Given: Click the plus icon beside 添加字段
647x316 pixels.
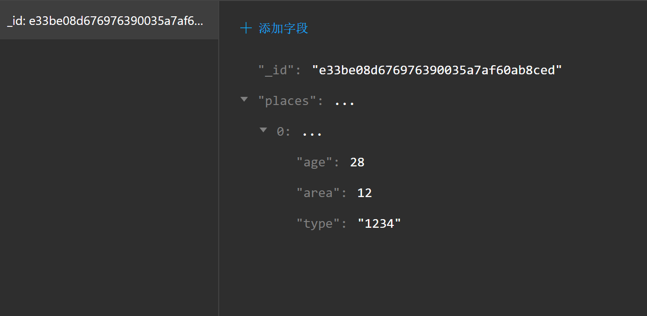Looking at the screenshot, I should 246,28.
